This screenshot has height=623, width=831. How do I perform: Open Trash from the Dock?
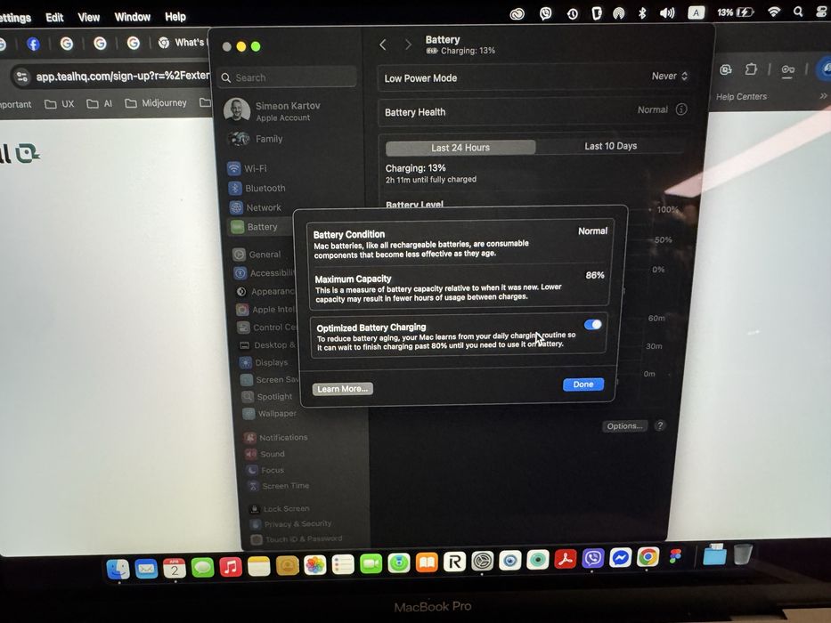tap(743, 554)
